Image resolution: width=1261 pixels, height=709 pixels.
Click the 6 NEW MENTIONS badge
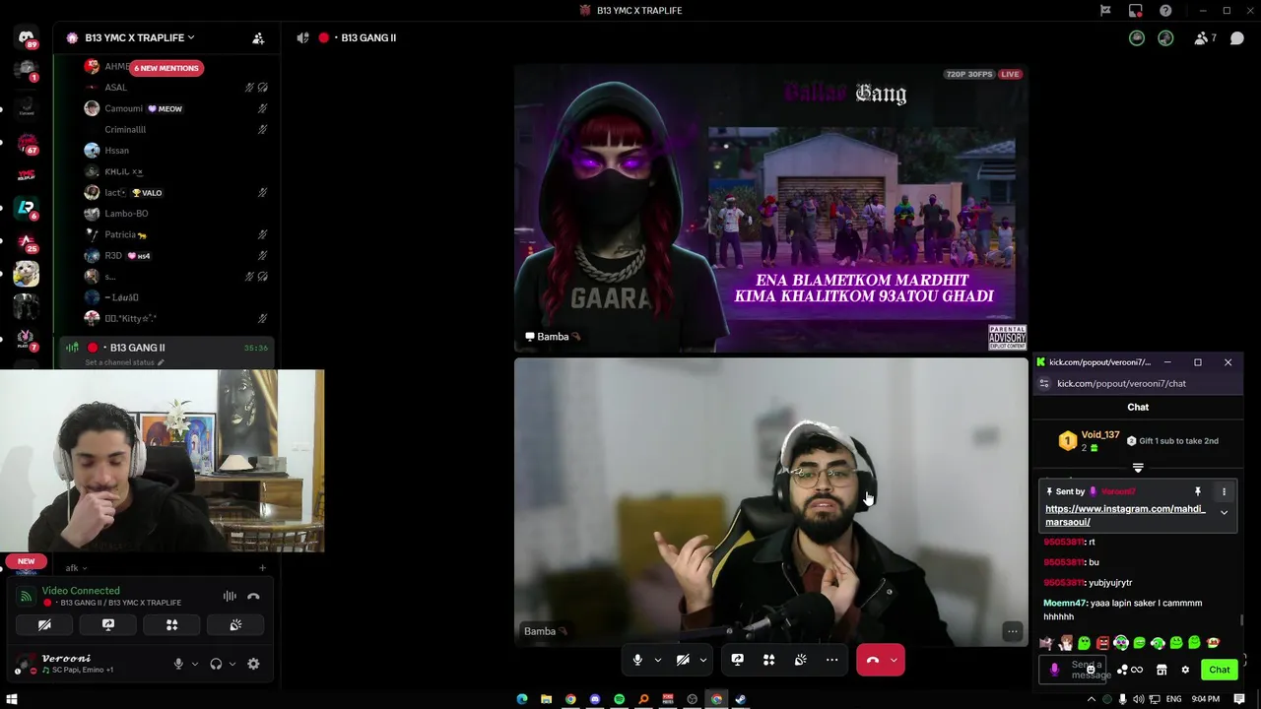166,68
